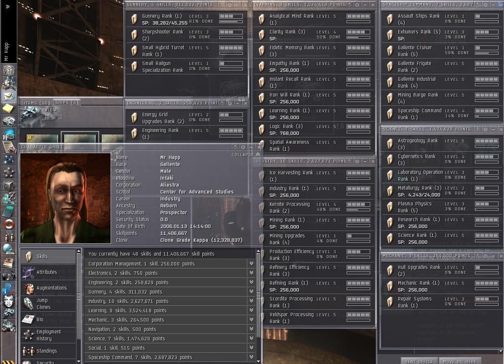This screenshot has height=364, width=504.
Task: Open the Mail envelope icon
Action: pos(9,96)
